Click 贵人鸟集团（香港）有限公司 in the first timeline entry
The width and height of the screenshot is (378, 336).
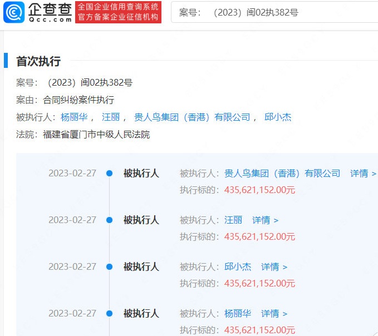pyautogui.click(x=282, y=174)
